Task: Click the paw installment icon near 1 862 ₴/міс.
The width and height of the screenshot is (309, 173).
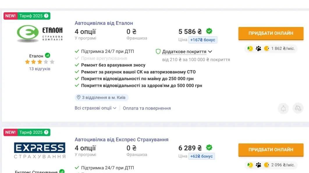Action: pyautogui.click(x=258, y=48)
